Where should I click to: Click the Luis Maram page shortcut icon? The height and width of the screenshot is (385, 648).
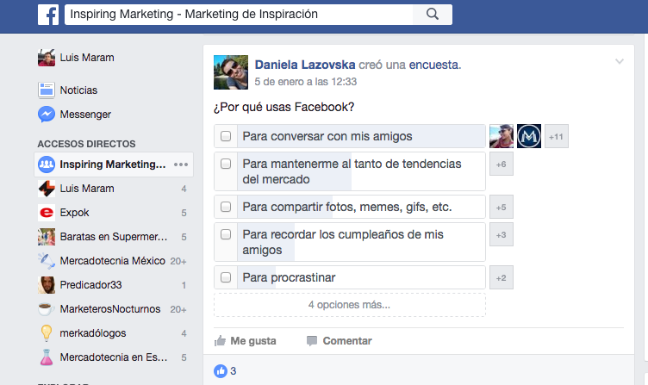(x=47, y=189)
